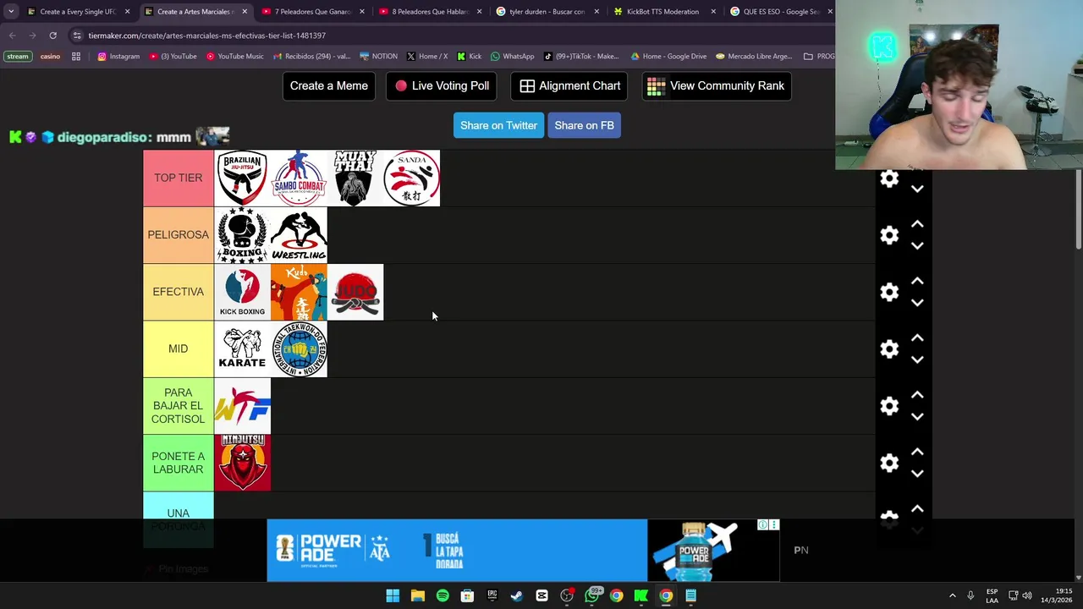Select the Kudo logo

point(299,292)
